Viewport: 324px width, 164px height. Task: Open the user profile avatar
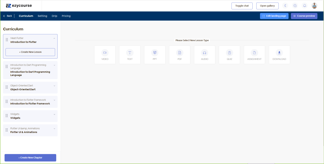[314, 6]
